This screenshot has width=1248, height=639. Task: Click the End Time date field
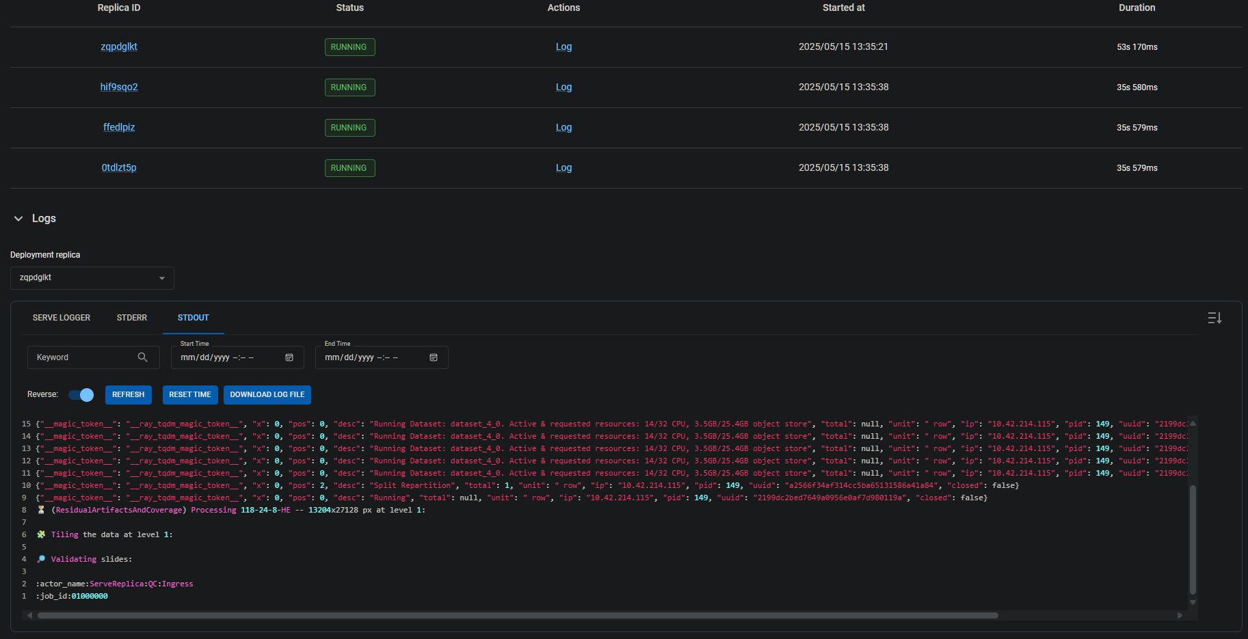pos(382,357)
